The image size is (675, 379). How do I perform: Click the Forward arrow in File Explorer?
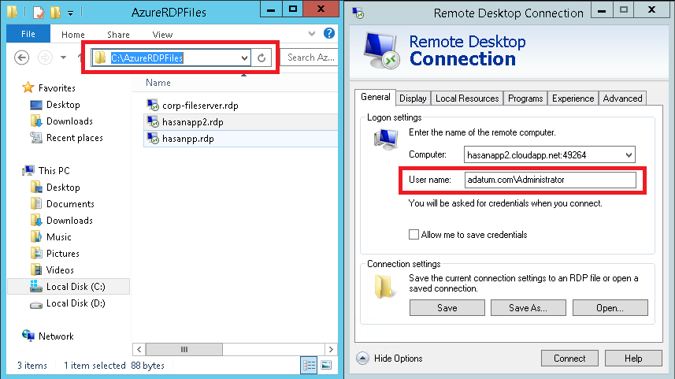(x=45, y=58)
